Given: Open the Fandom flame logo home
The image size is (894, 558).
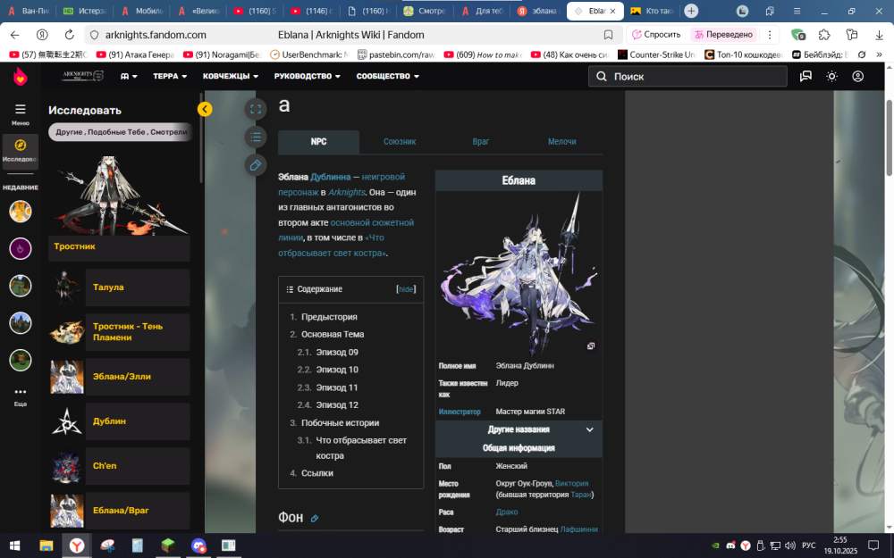Looking at the screenshot, I should coord(20,76).
